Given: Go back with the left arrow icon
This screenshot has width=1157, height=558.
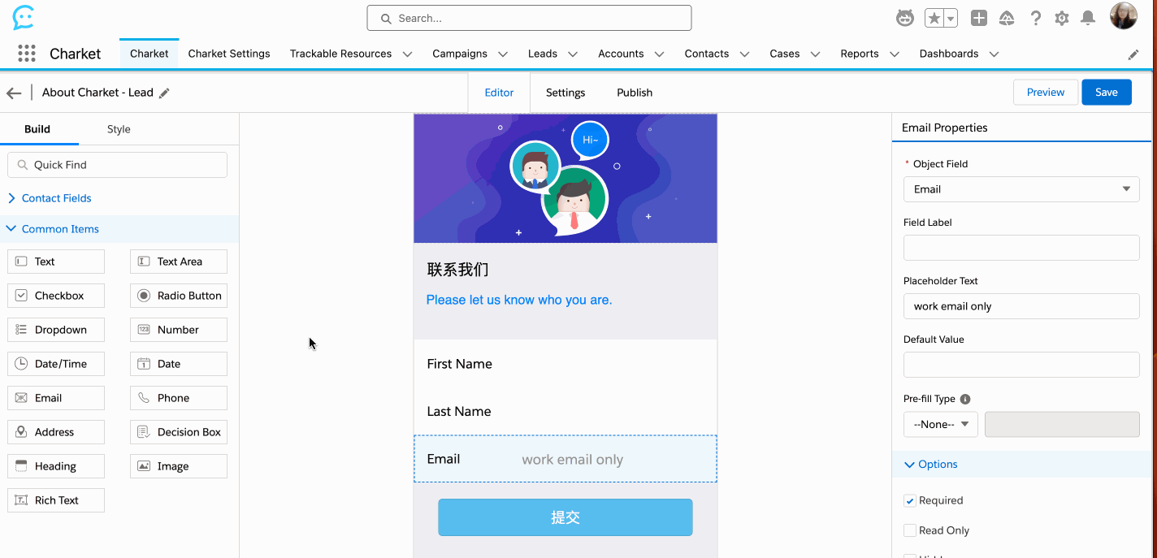Looking at the screenshot, I should point(14,93).
